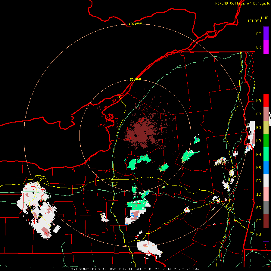
Task: Click the BI dark red legend block
Action: pyautogui.click(x=266, y=221)
